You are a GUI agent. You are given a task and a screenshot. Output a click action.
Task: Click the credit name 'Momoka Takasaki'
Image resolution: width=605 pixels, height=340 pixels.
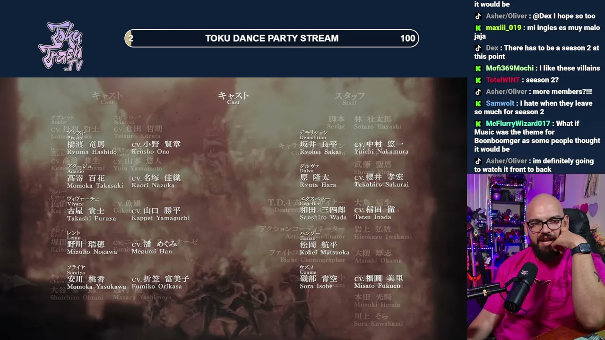click(95, 186)
